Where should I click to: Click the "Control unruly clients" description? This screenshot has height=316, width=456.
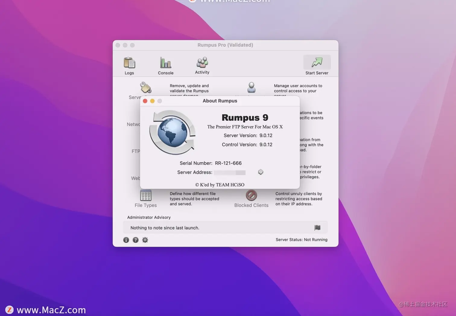[x=299, y=199]
